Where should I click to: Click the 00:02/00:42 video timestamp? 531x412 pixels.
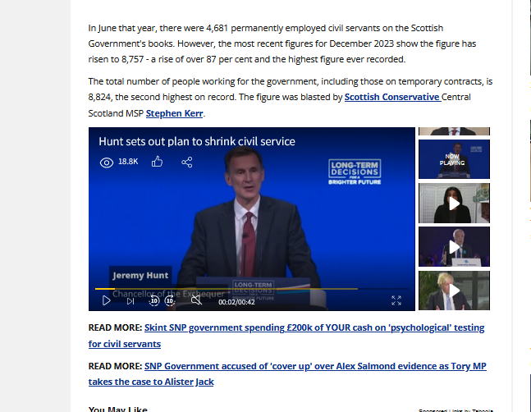click(236, 302)
